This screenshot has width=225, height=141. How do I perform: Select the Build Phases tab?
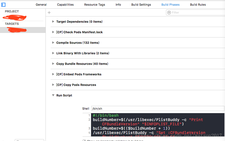coord(170,5)
